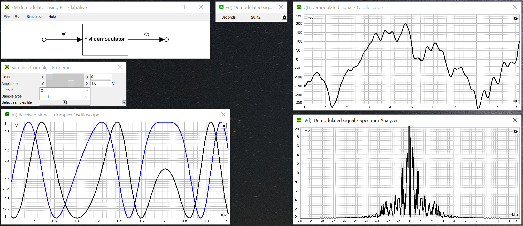The image size is (523, 226).
Task: Open settings gear in Seconds window
Action: coord(284,17)
